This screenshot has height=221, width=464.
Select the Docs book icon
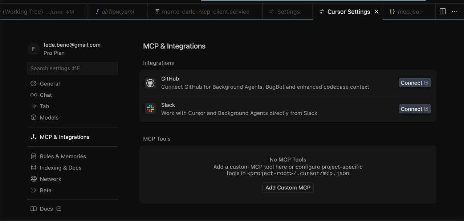coord(34,209)
